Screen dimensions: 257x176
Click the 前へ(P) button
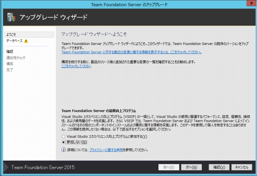point(169,167)
